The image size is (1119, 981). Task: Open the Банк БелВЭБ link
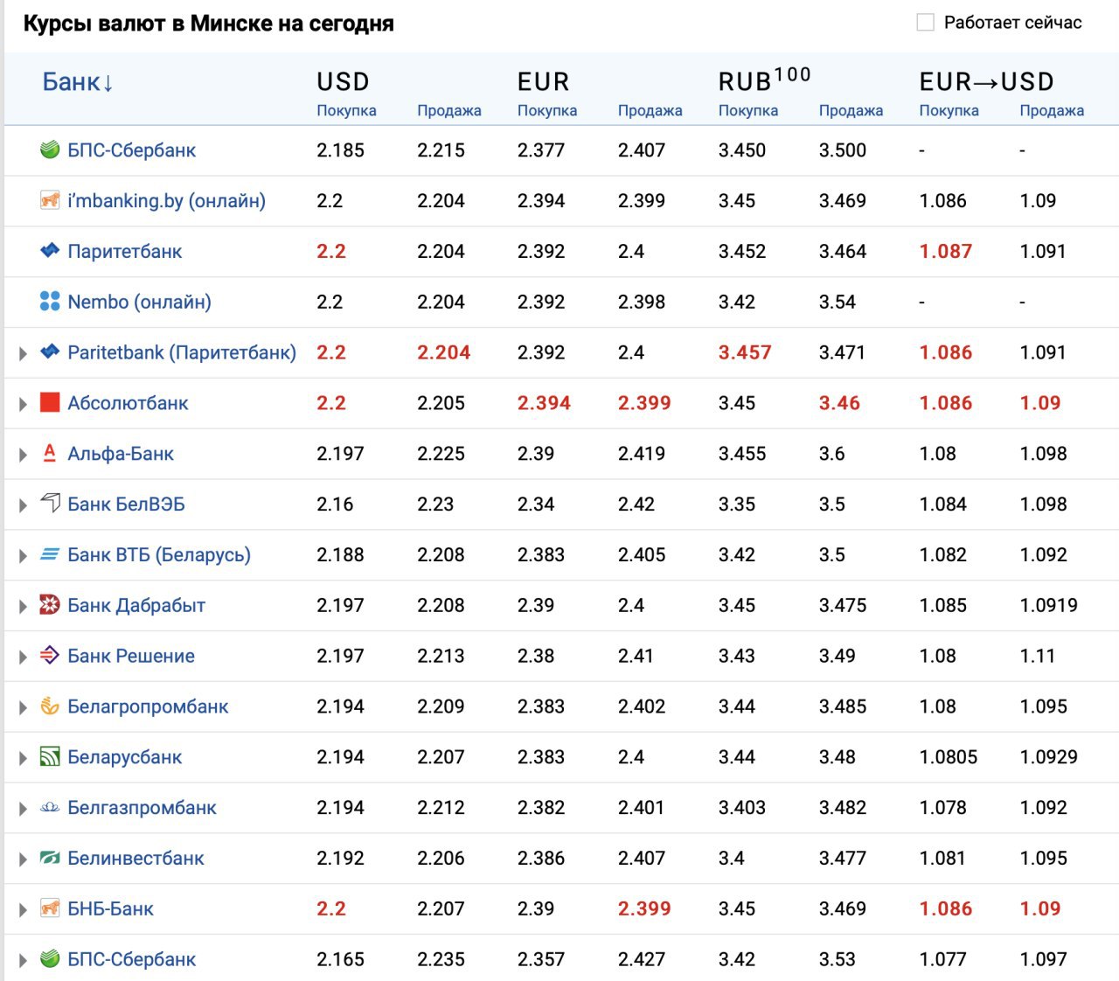tap(126, 504)
